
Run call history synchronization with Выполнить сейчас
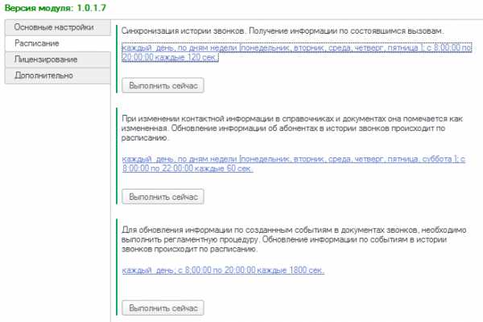point(163,84)
